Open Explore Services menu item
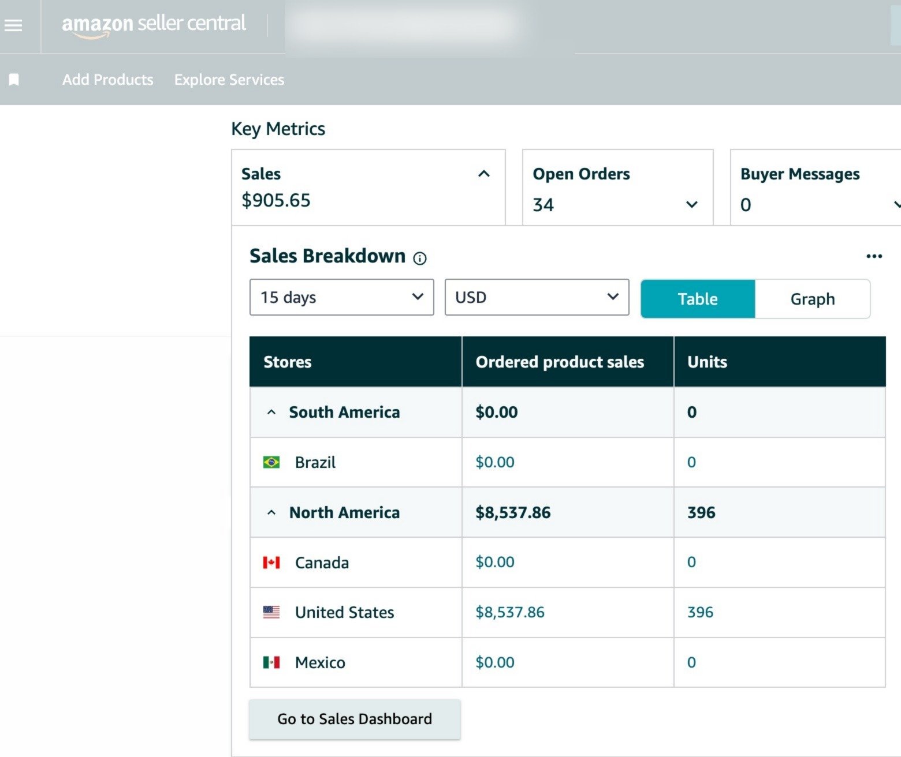The width and height of the screenshot is (901, 757). click(229, 80)
